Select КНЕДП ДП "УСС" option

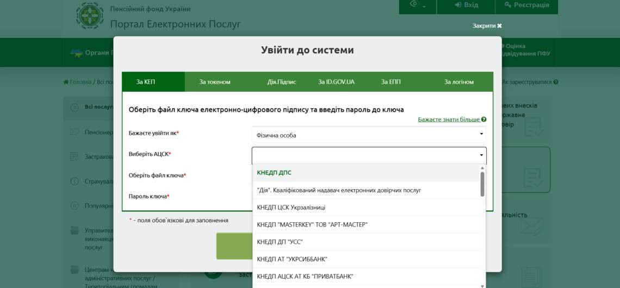pyautogui.click(x=366, y=242)
